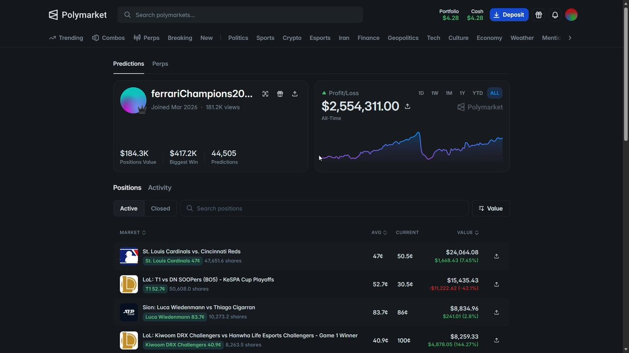Share the $2,554,311.00 profit figure
Screen dimensions: 629x353
pos(407,106)
